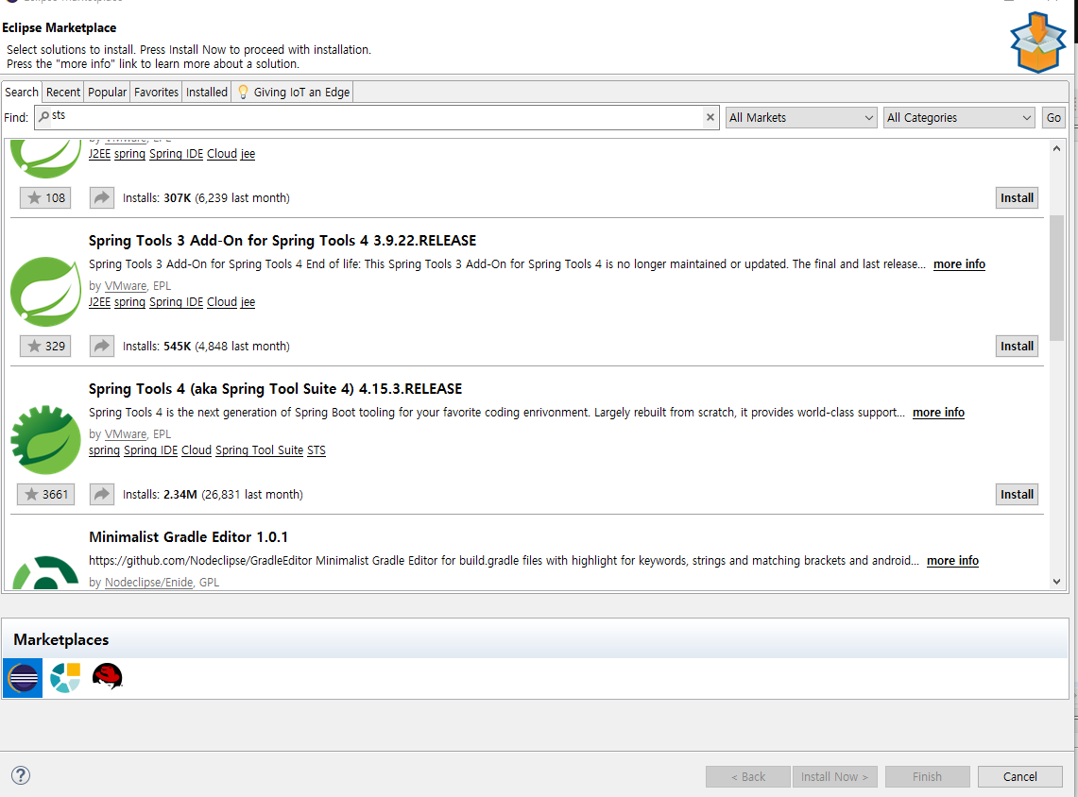The height and width of the screenshot is (797, 1078).
Task: Open the Giving IoT an Edge tab
Action: click(x=294, y=92)
